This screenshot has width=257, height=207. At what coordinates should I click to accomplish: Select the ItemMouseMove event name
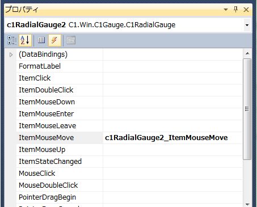point(46,138)
